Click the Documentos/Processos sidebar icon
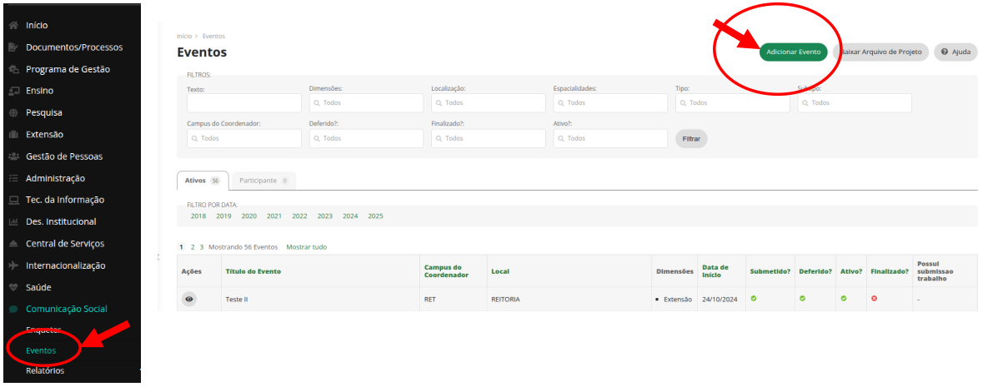The height and width of the screenshot is (387, 1003). click(13, 47)
